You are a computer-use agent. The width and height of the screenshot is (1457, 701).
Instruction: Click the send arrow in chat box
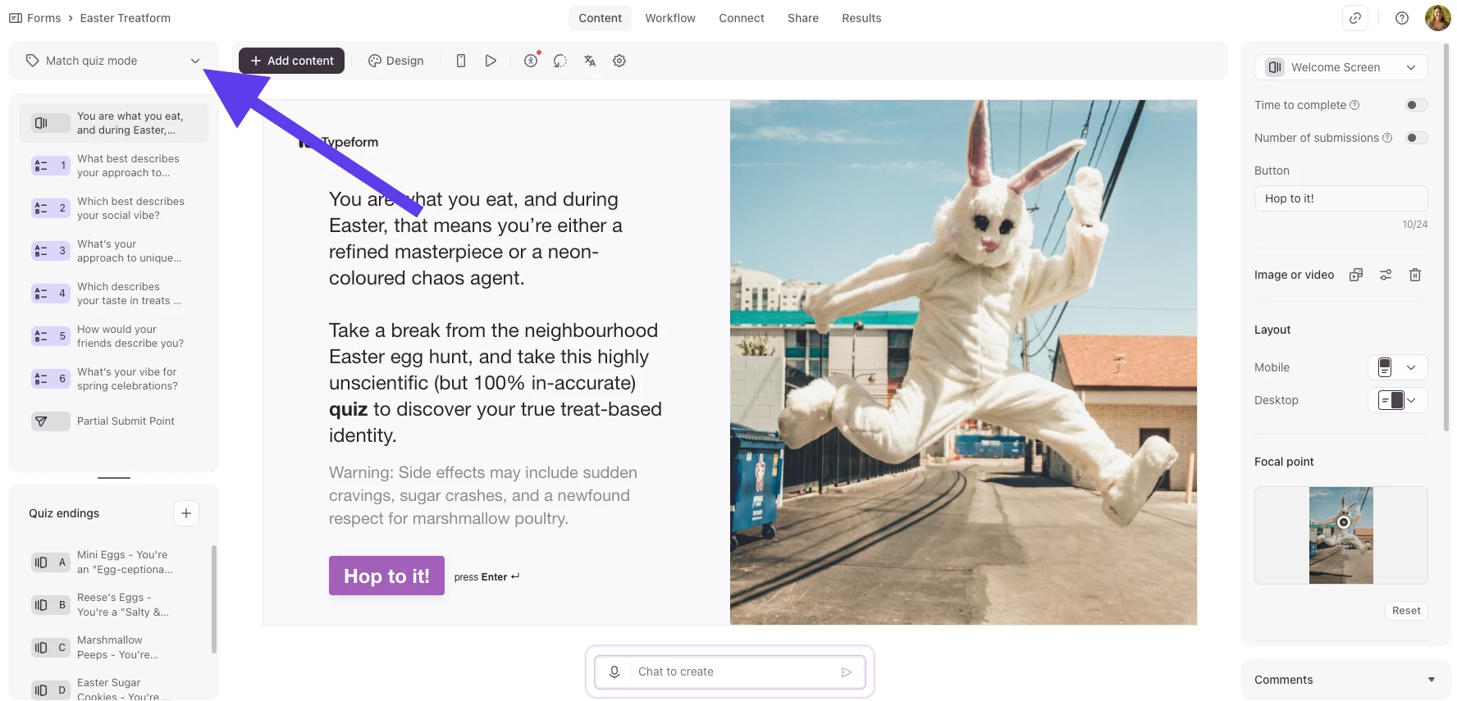847,672
